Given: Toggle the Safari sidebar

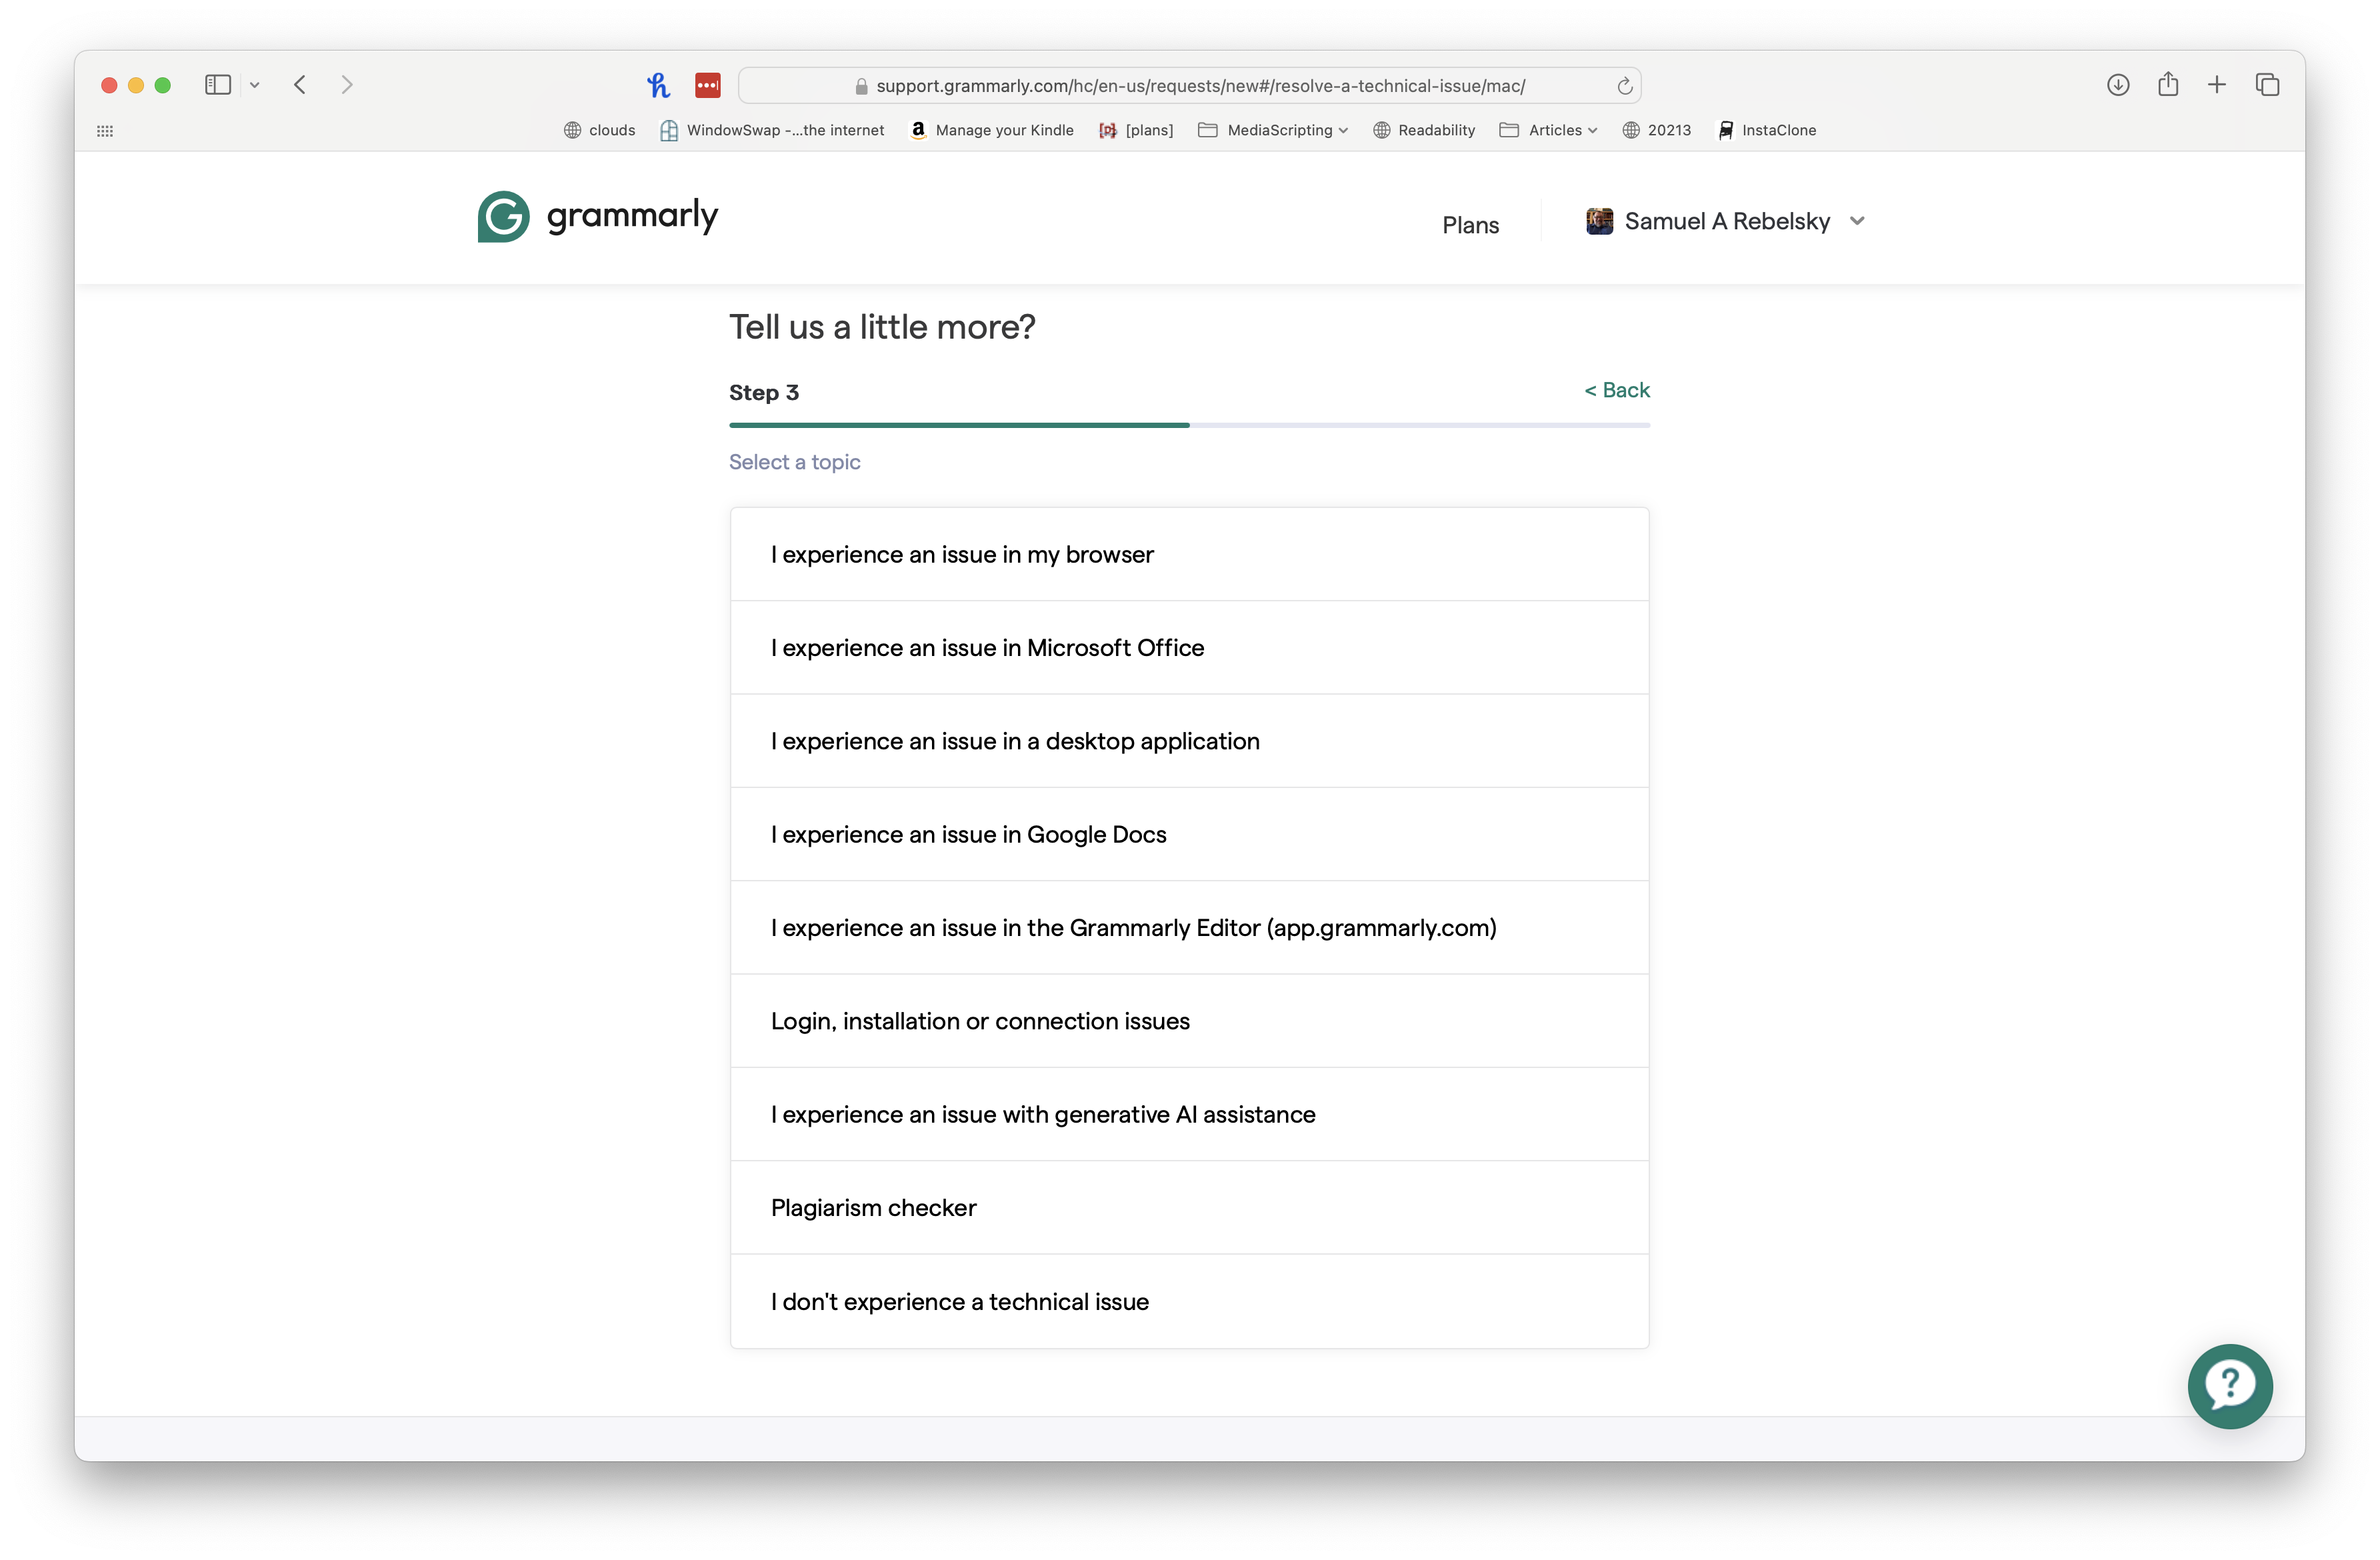Looking at the screenshot, I should coord(217,85).
